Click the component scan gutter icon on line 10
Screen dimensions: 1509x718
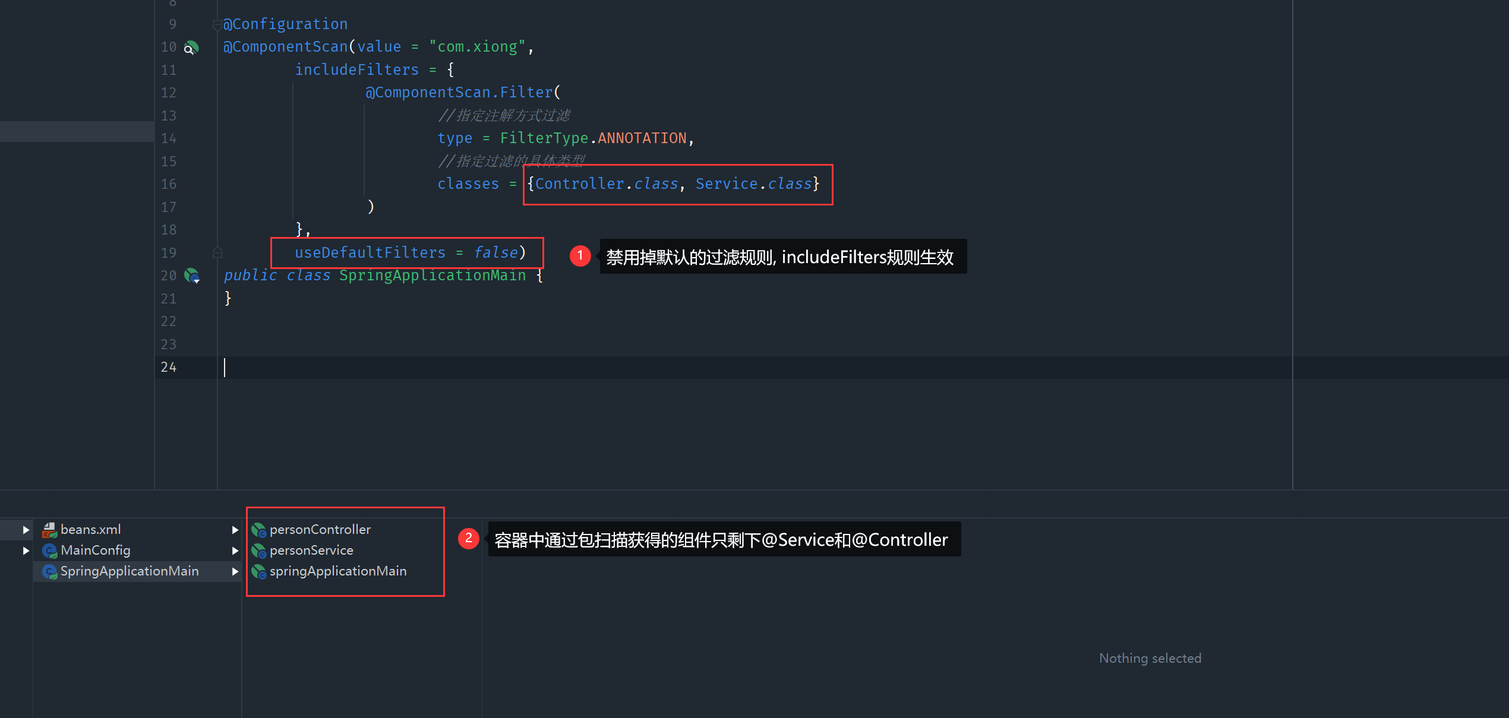click(x=191, y=48)
